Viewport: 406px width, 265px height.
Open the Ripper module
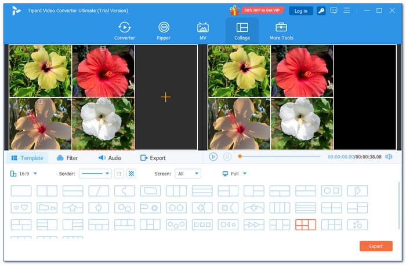164,31
